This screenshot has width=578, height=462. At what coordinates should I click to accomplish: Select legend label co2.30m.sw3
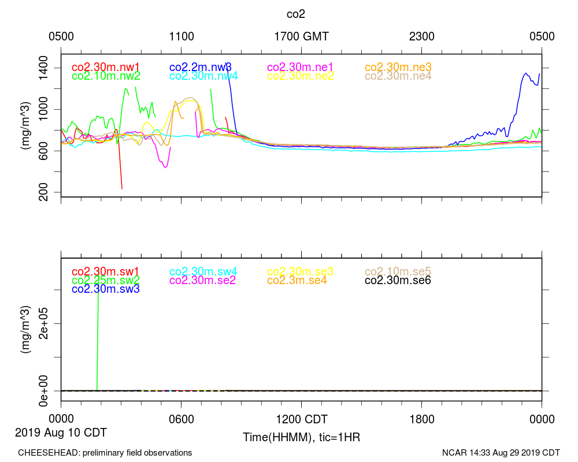[x=106, y=289]
